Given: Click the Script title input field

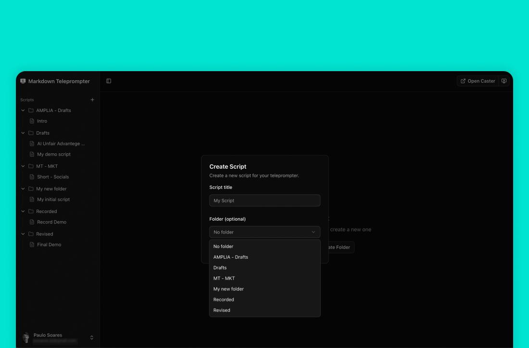Looking at the screenshot, I should pyautogui.click(x=264, y=200).
